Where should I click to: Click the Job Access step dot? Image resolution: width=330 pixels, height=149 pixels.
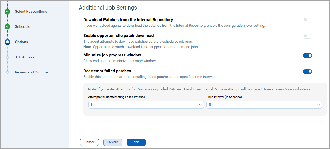[7, 57]
